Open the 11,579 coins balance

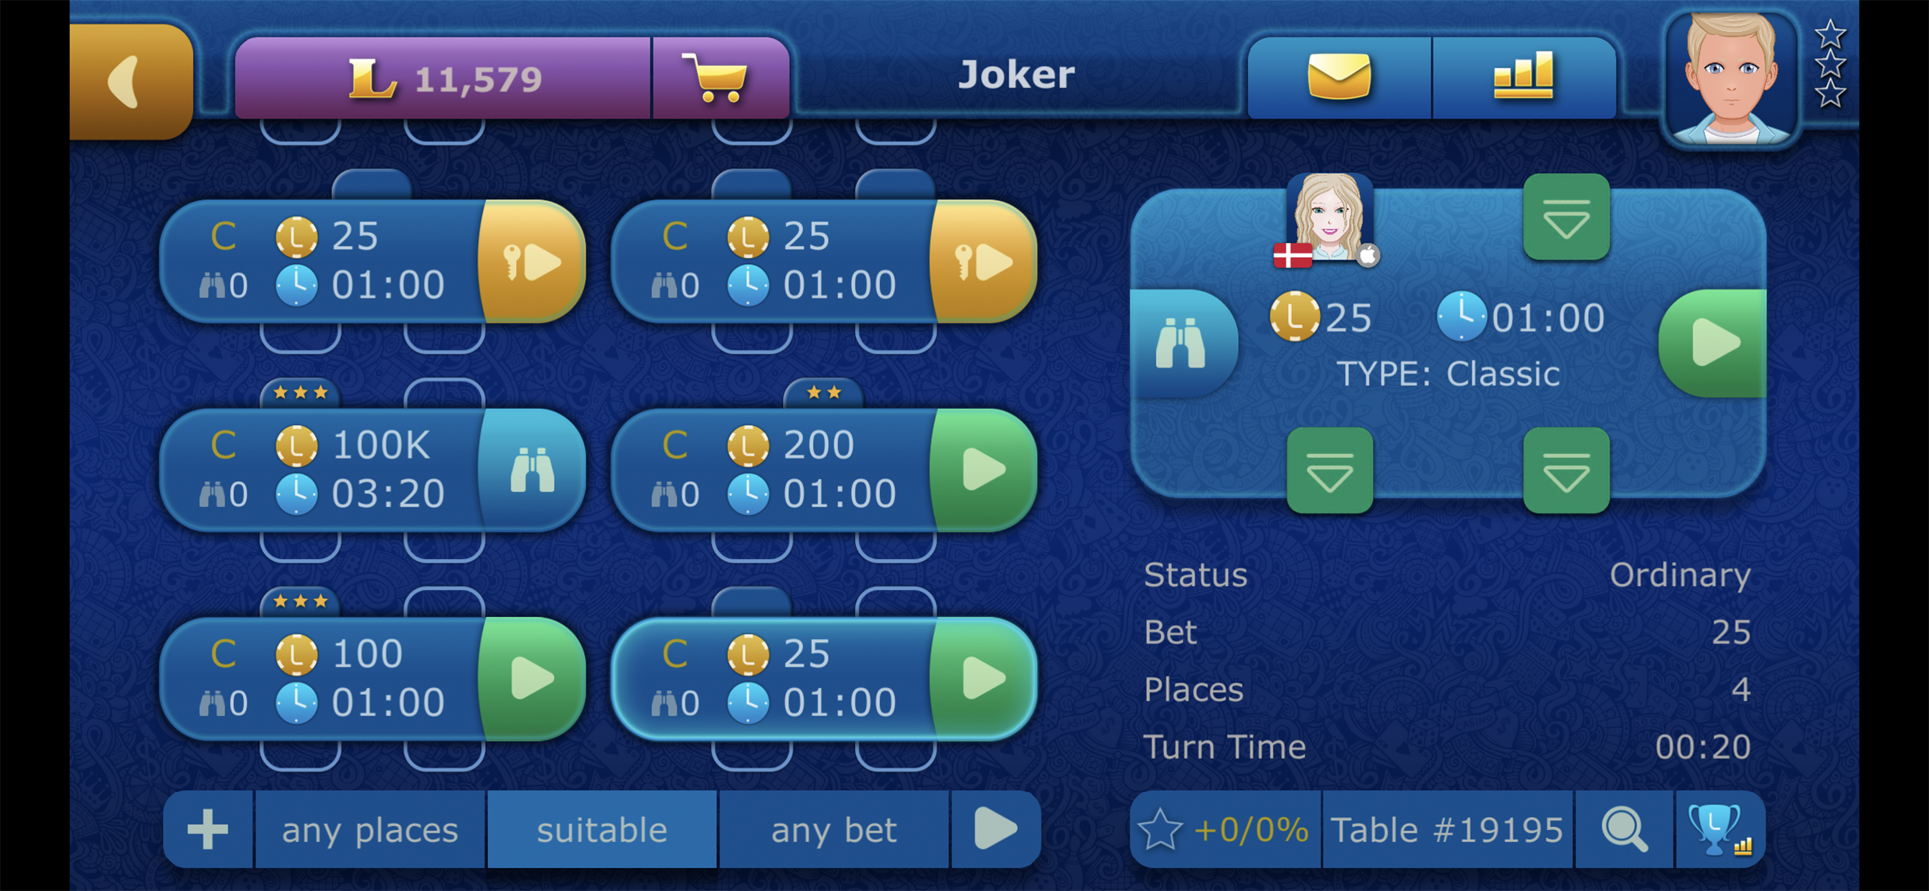pos(443,78)
